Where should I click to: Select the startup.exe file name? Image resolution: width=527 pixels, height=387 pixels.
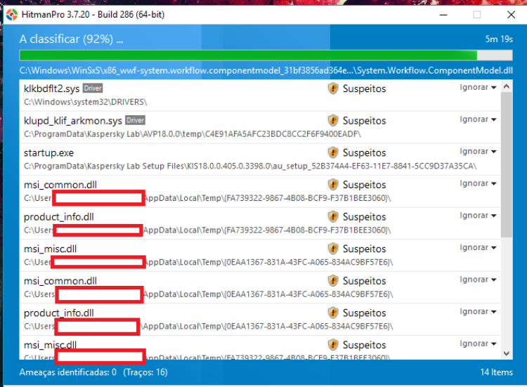point(48,153)
